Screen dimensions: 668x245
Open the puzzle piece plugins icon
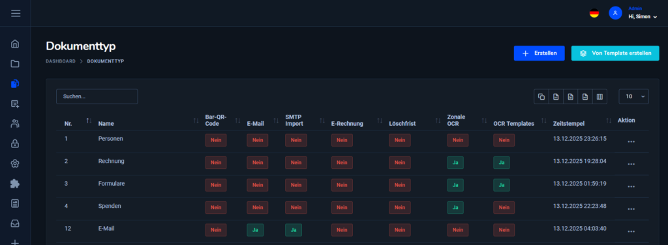pos(15,184)
